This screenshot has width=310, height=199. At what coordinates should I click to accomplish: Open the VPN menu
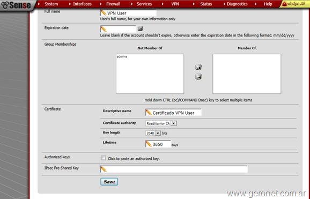coord(175,4)
